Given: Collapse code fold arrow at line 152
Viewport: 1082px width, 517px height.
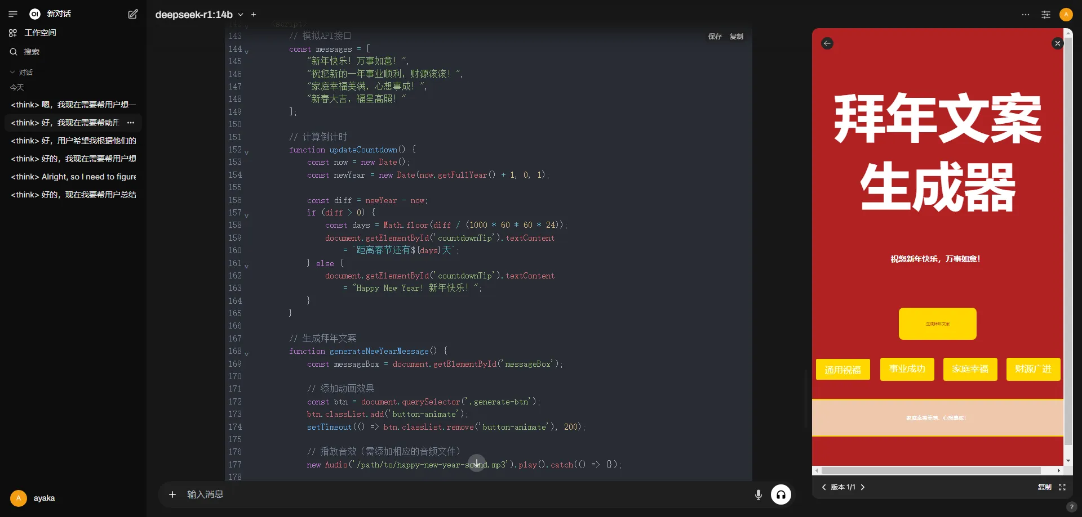Looking at the screenshot, I should coord(246,152).
